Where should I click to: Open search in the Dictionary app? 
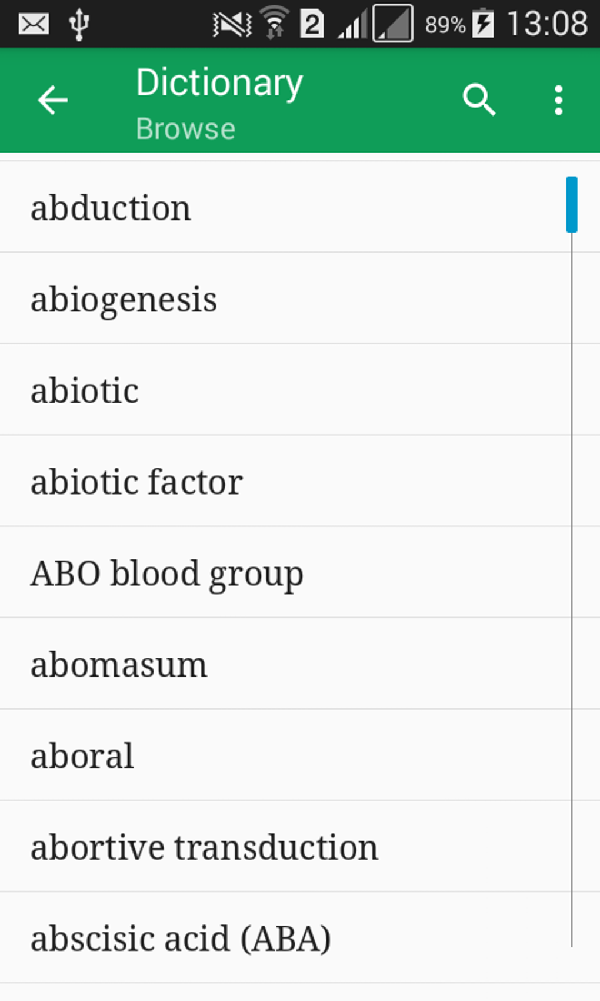(479, 100)
